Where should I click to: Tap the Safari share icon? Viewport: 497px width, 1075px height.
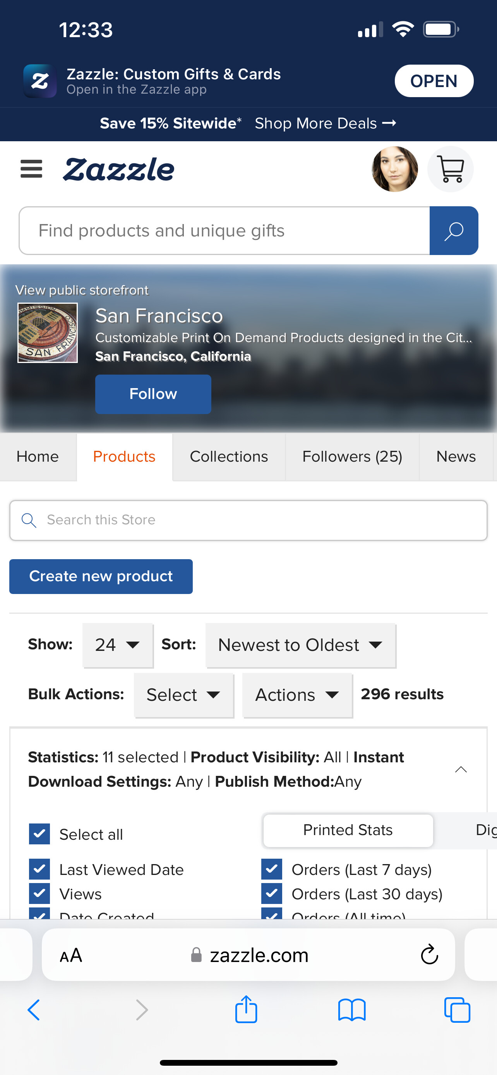246,1010
